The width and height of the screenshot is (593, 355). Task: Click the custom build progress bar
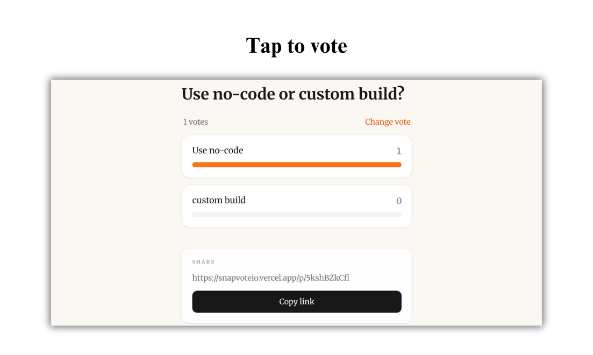297,214
